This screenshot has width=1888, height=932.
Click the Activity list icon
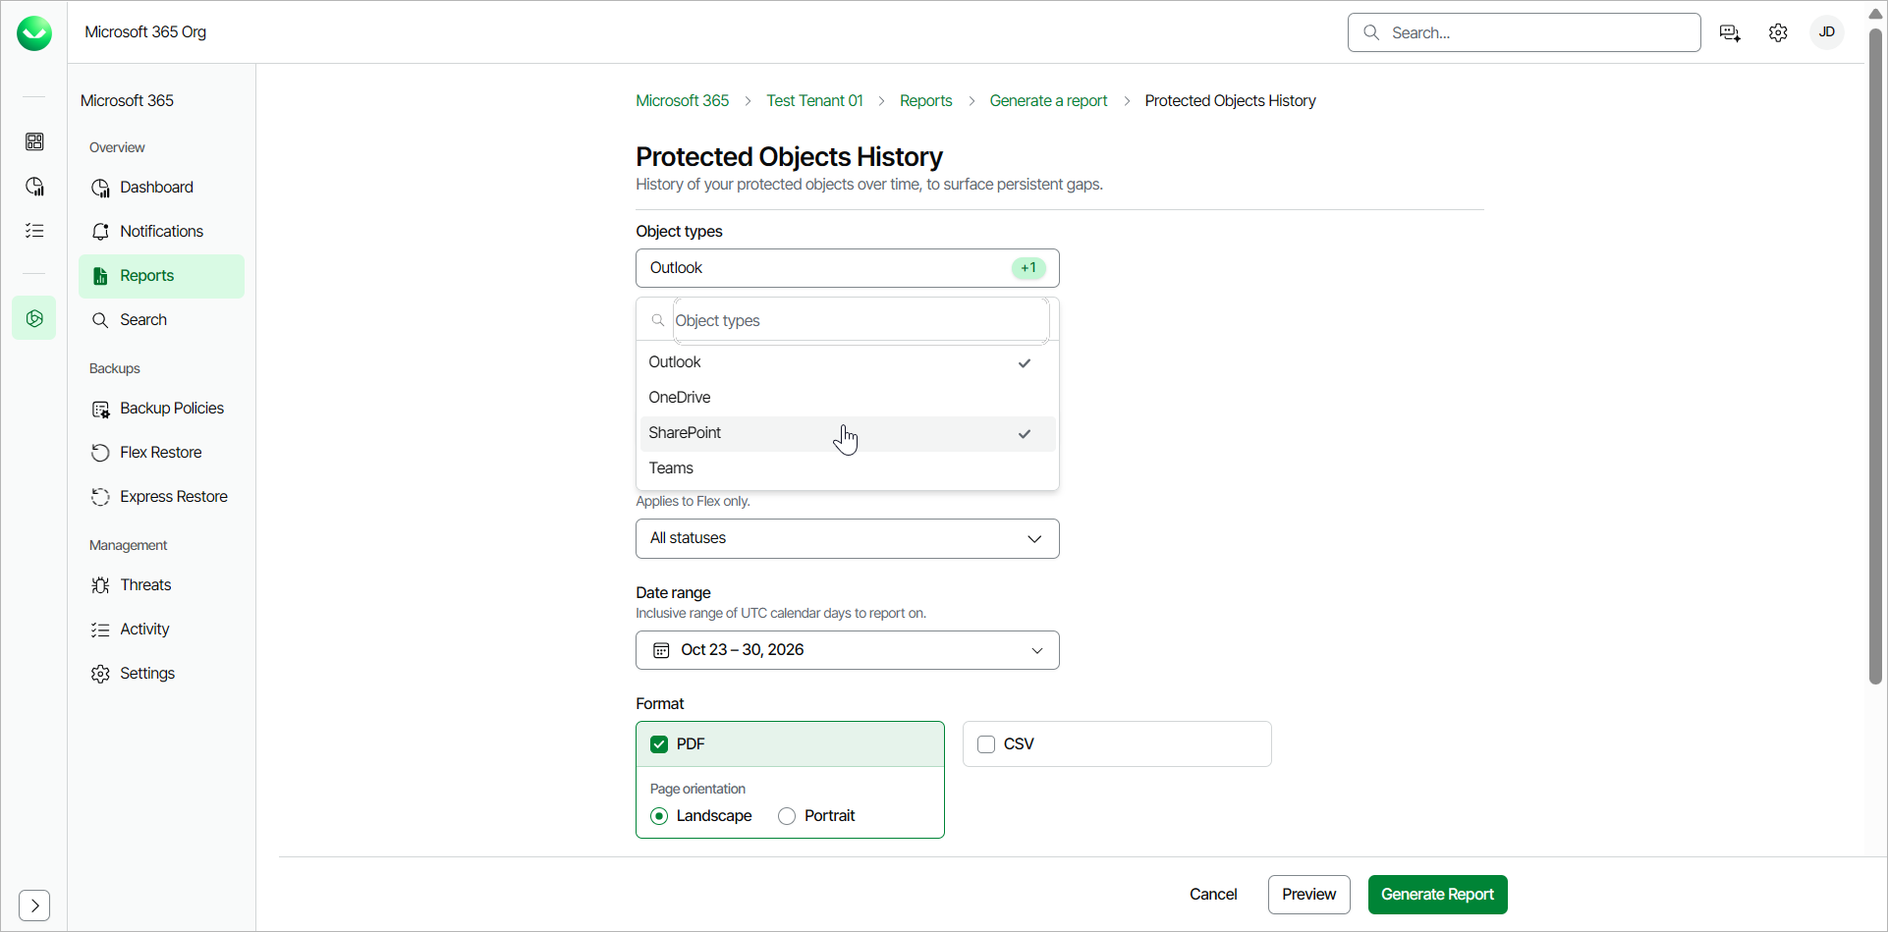pyautogui.click(x=100, y=630)
